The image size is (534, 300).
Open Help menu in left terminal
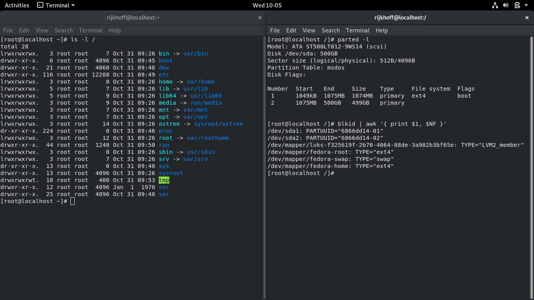coord(115,30)
